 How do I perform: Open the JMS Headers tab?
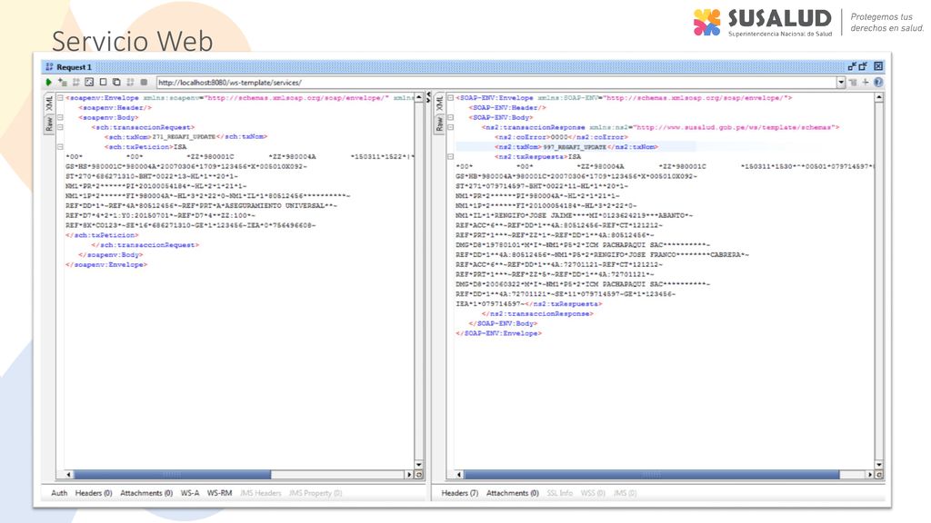click(261, 493)
